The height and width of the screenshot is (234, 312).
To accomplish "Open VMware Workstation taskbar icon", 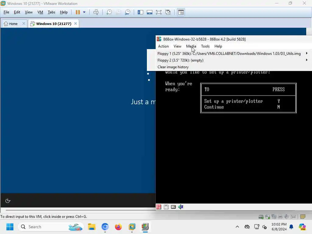I will [132, 227].
